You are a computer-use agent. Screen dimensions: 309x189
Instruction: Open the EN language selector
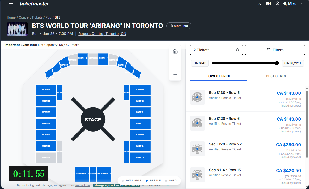point(268,4)
